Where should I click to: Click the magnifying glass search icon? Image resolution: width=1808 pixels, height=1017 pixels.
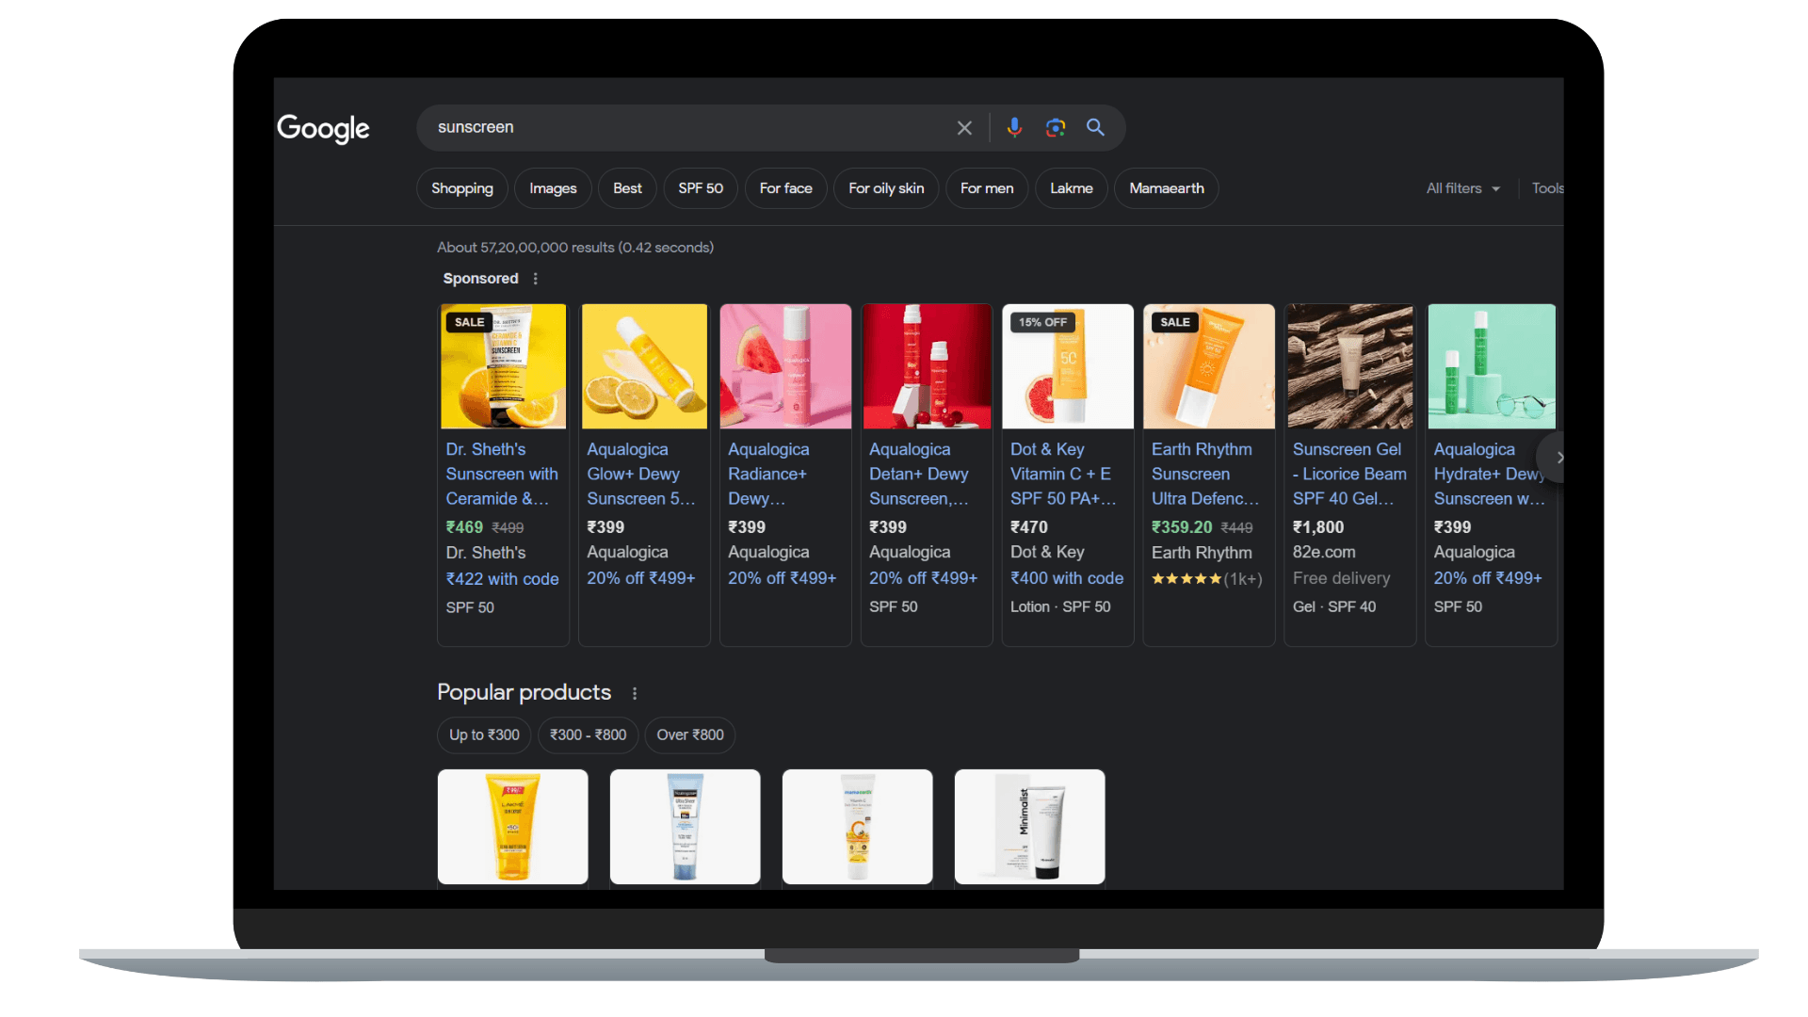click(1095, 127)
